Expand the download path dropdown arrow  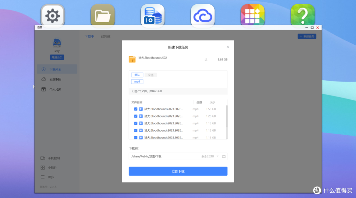tap(218, 156)
